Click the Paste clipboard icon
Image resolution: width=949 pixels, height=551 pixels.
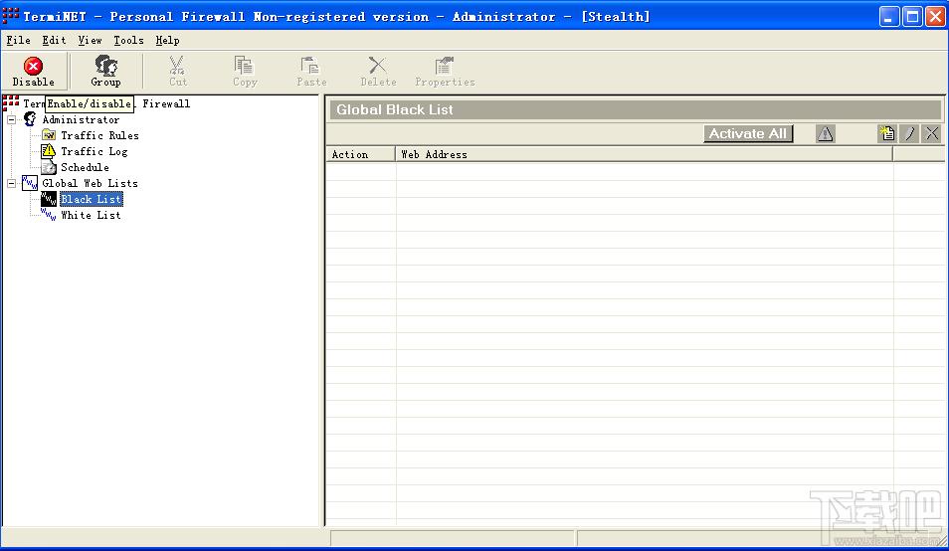click(310, 65)
